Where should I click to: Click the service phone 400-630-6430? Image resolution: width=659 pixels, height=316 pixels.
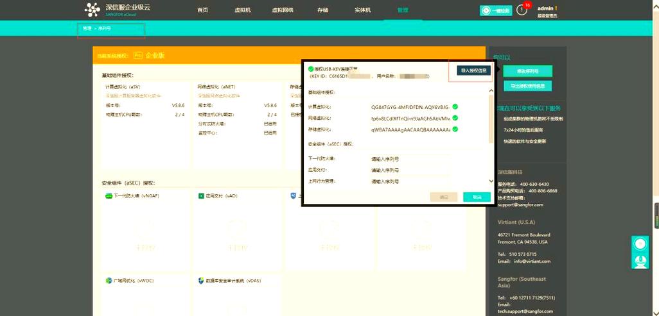[x=534, y=184]
